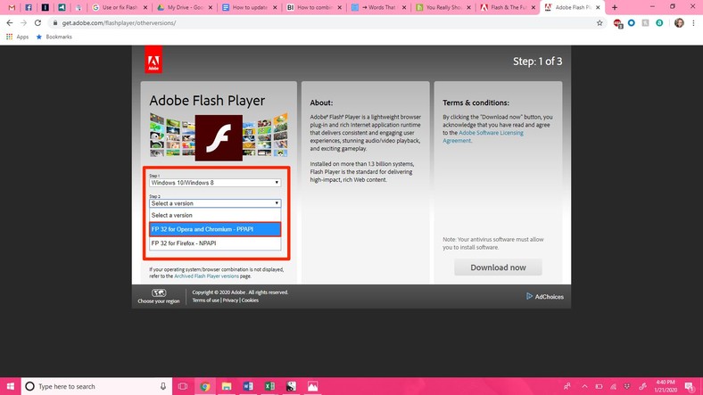This screenshot has height=395, width=703.
Task: Open the People icon in taskbar
Action: 567,386
